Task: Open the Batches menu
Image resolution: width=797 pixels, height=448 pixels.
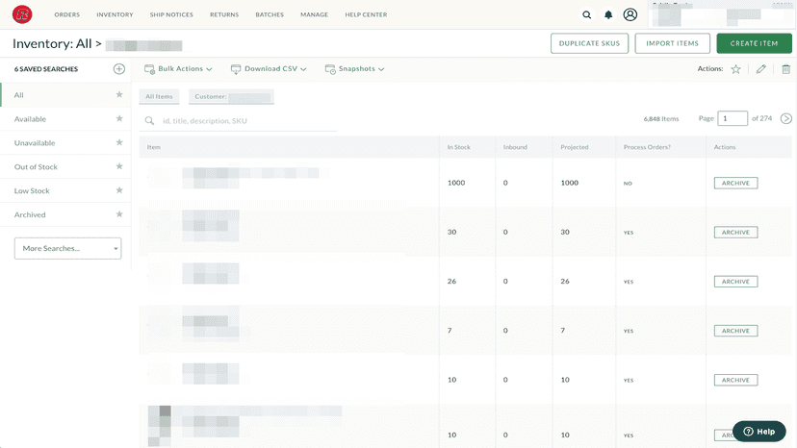Action: coord(270,14)
